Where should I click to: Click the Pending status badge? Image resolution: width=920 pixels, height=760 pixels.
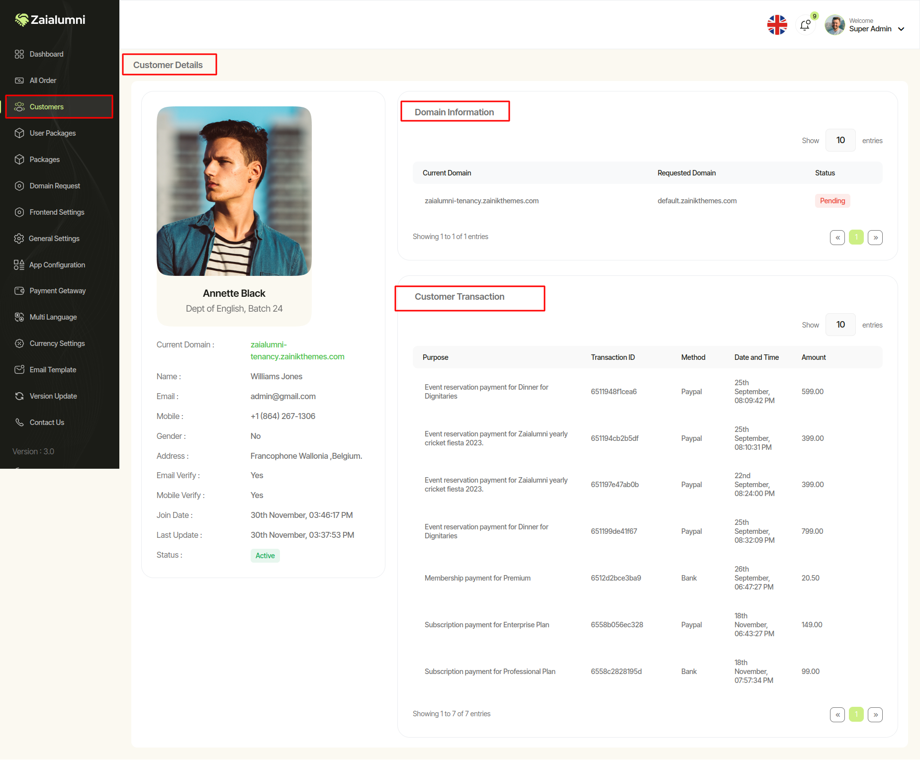(832, 201)
